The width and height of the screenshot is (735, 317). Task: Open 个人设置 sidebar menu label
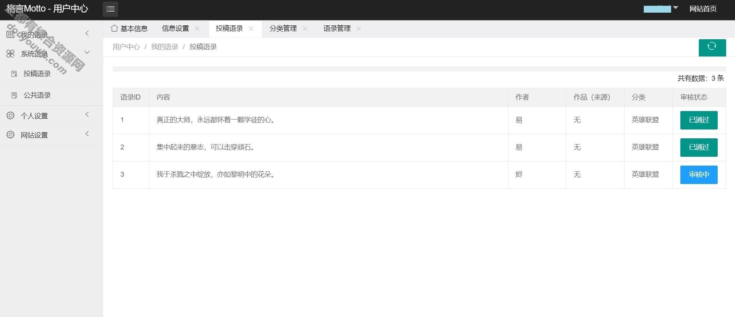(34, 116)
